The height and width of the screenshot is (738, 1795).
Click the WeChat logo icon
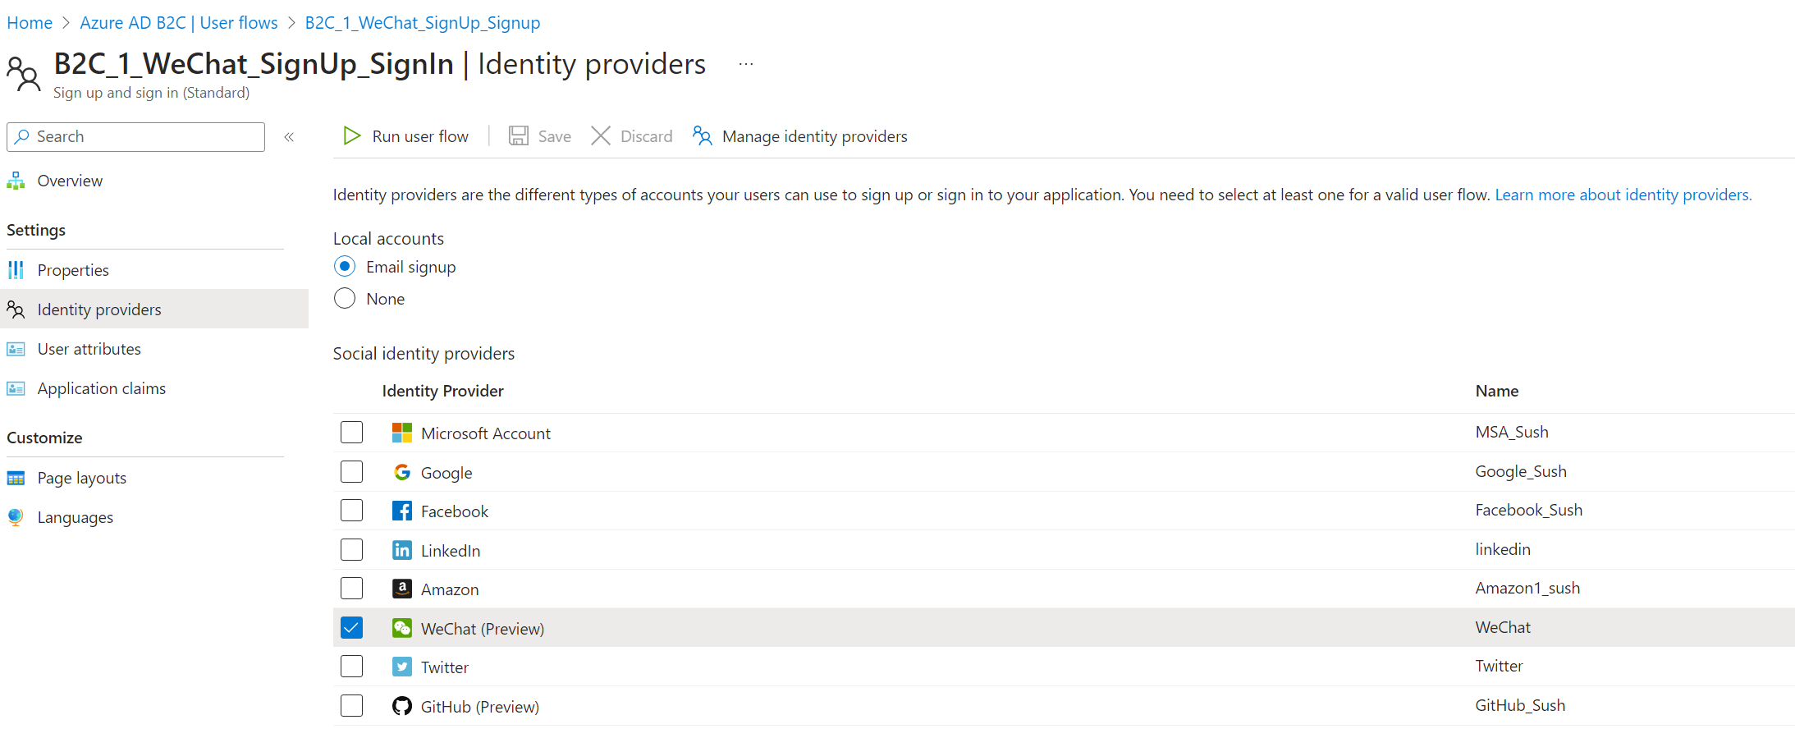[402, 628]
